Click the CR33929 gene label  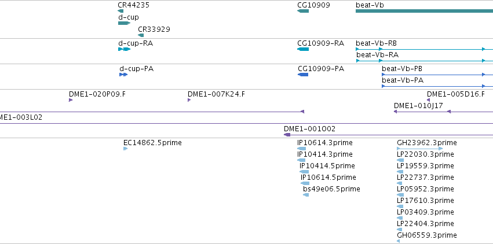(x=154, y=29)
